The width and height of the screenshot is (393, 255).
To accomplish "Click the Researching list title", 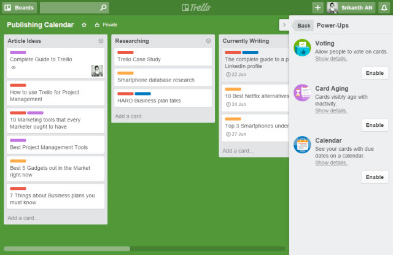I will coord(132,41).
